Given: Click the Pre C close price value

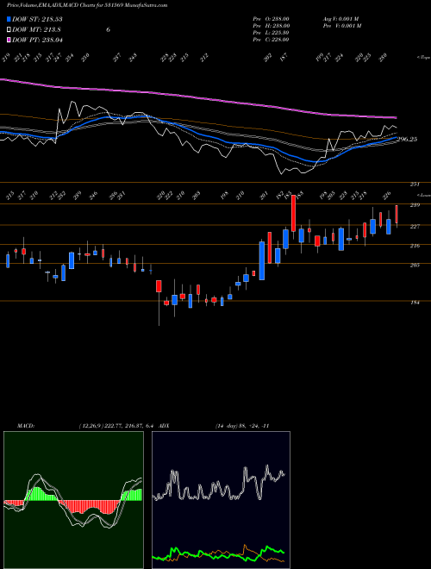Looking at the screenshot, I should point(271,40).
